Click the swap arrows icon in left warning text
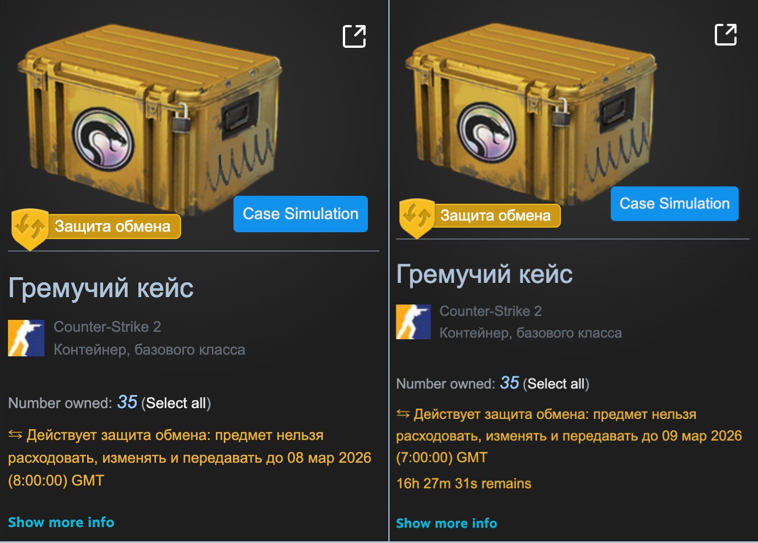This screenshot has height=543, width=758. [x=15, y=435]
